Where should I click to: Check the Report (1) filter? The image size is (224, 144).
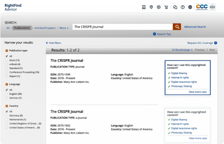pos(7,76)
